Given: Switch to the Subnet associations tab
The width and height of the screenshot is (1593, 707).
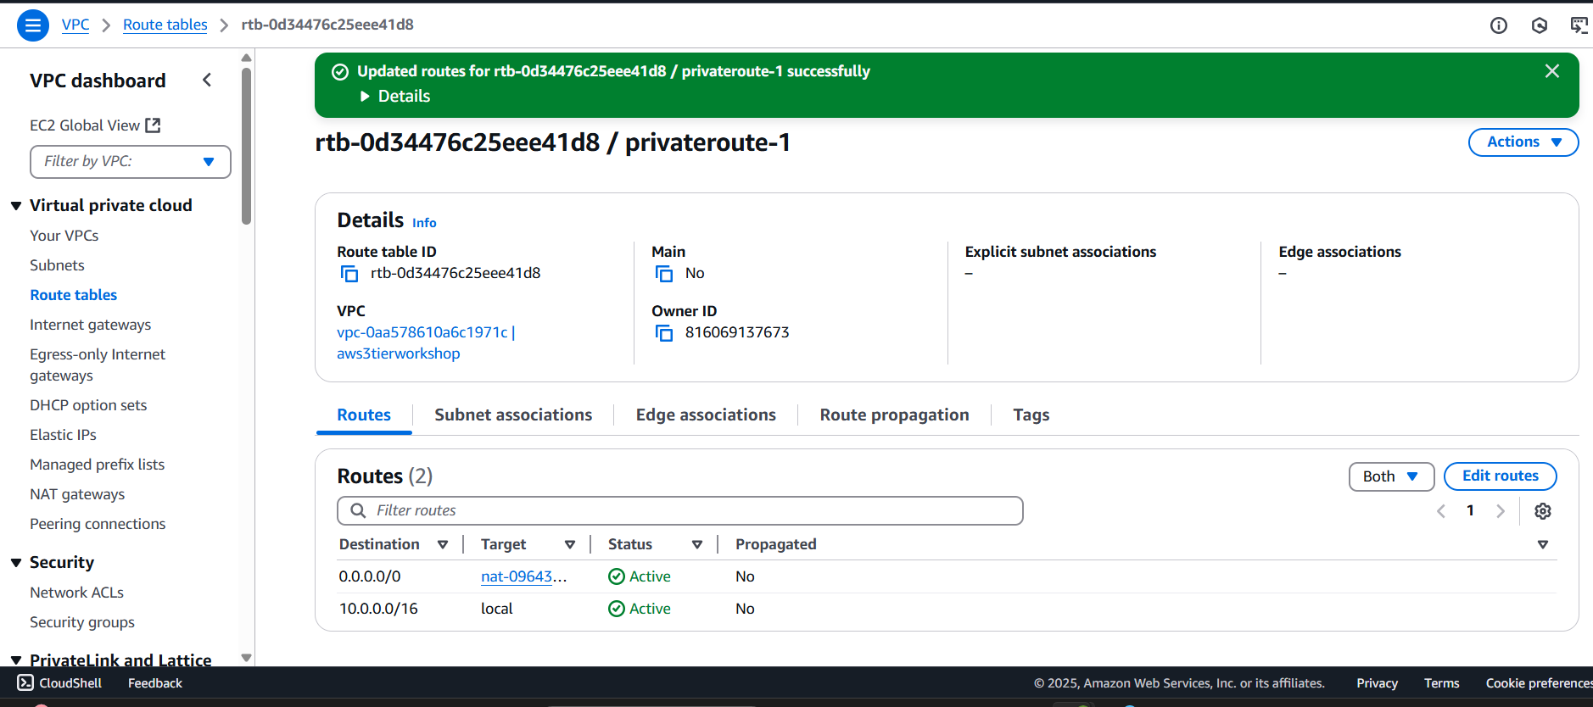Looking at the screenshot, I should pos(513,415).
